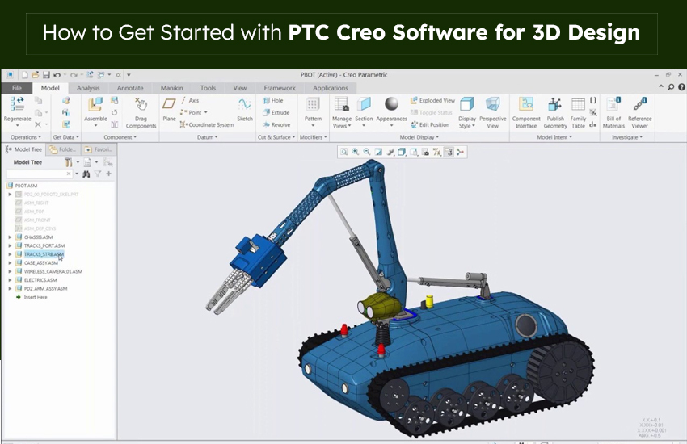The image size is (687, 444).
Task: Expand the Model Display group dropdown
Action: coord(419,137)
